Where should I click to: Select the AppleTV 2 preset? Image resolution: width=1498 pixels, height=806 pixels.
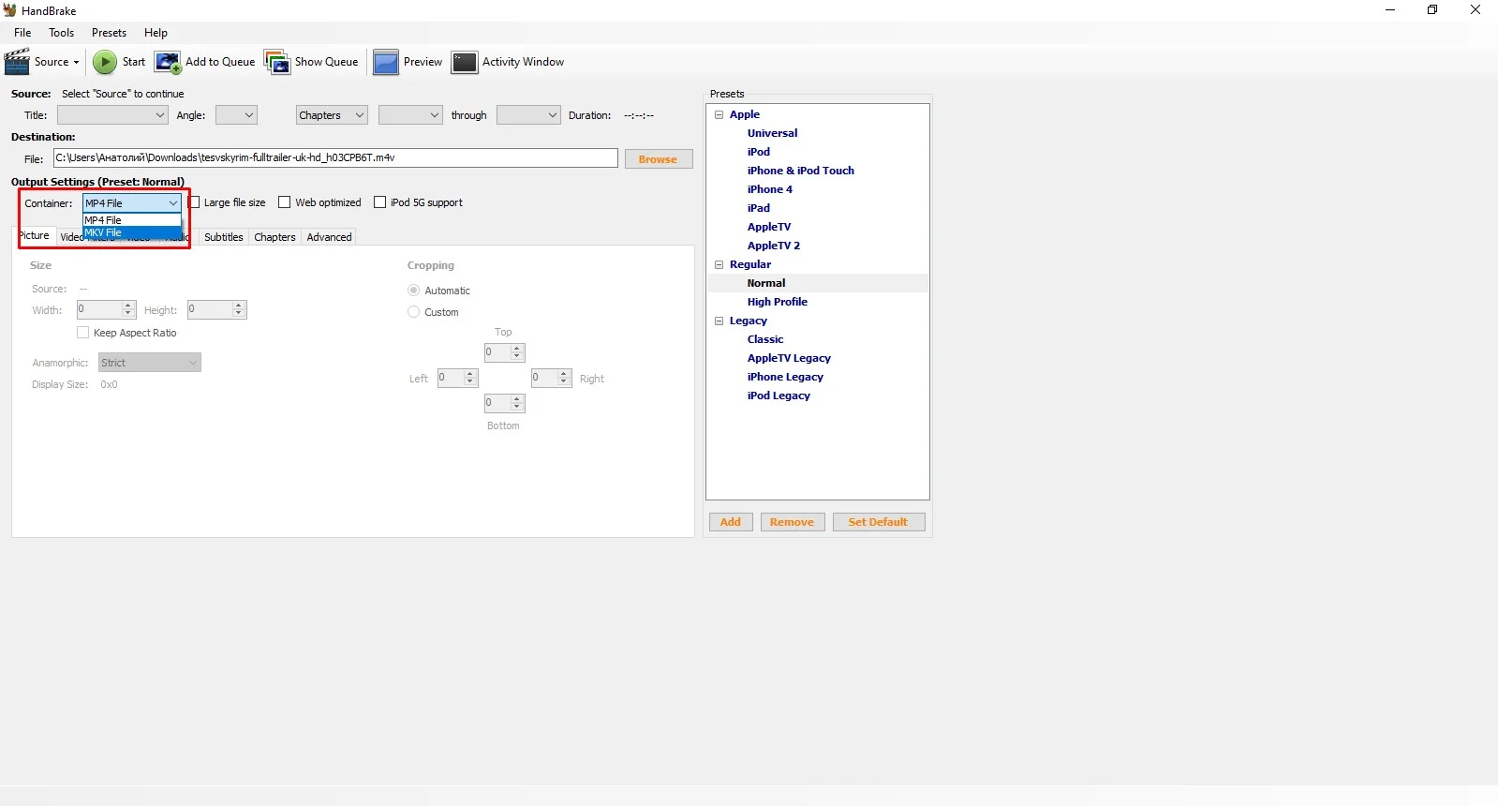[774, 246]
